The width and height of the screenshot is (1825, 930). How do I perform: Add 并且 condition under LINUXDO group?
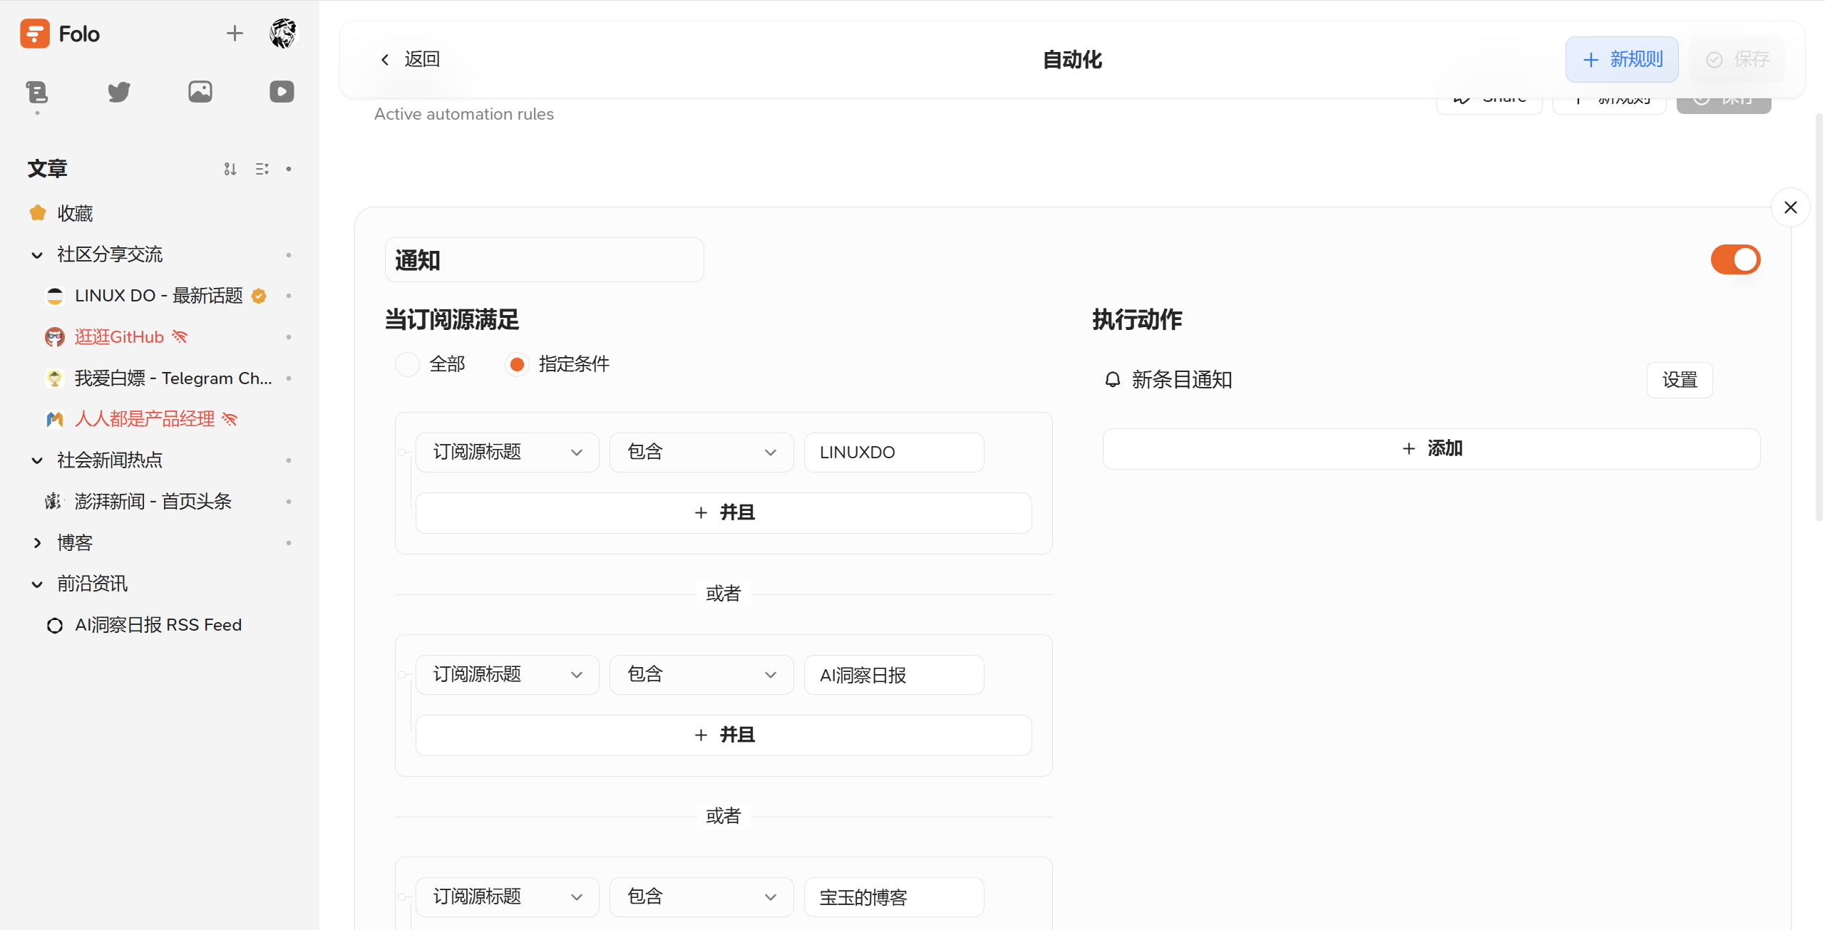tap(724, 513)
